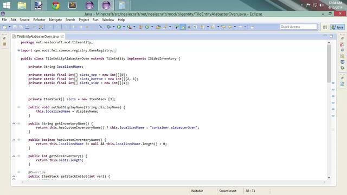Image resolution: width=347 pixels, height=195 pixels.
Task: Open Sublime Text from taskbar
Action: (x=72, y=5)
